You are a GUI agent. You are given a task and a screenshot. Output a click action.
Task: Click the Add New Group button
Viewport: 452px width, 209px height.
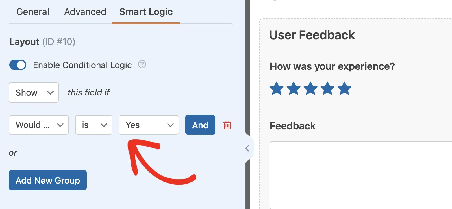click(48, 180)
